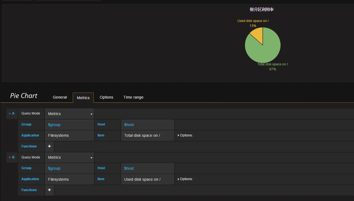The height and width of the screenshot is (201, 354).
Task: Edit the 'Used disk space on /' item field
Action: coord(148,179)
